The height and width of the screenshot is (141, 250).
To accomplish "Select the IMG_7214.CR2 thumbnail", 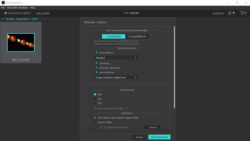I will (x=21, y=43).
